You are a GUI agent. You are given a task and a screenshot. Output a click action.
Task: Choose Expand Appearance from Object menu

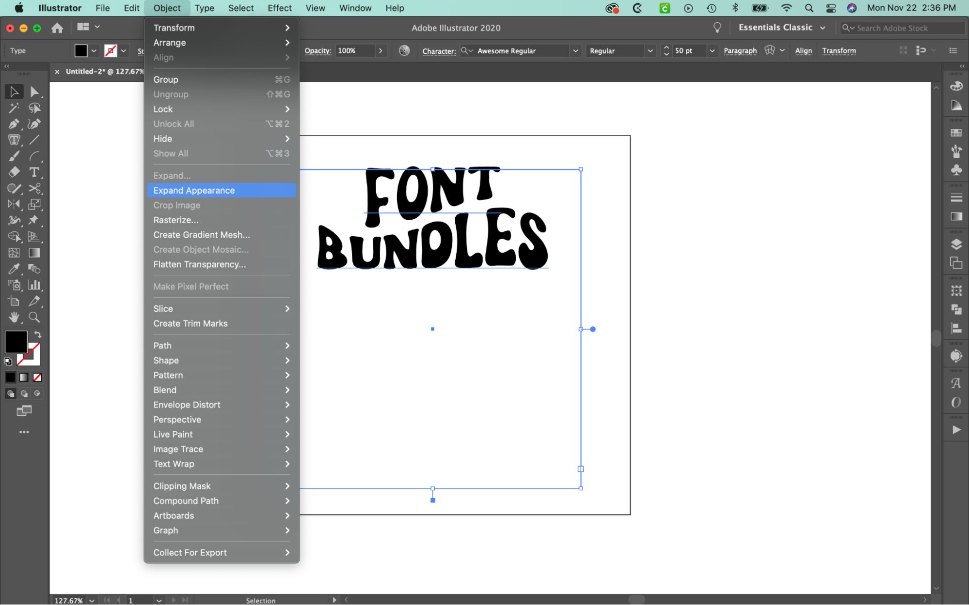(x=222, y=190)
